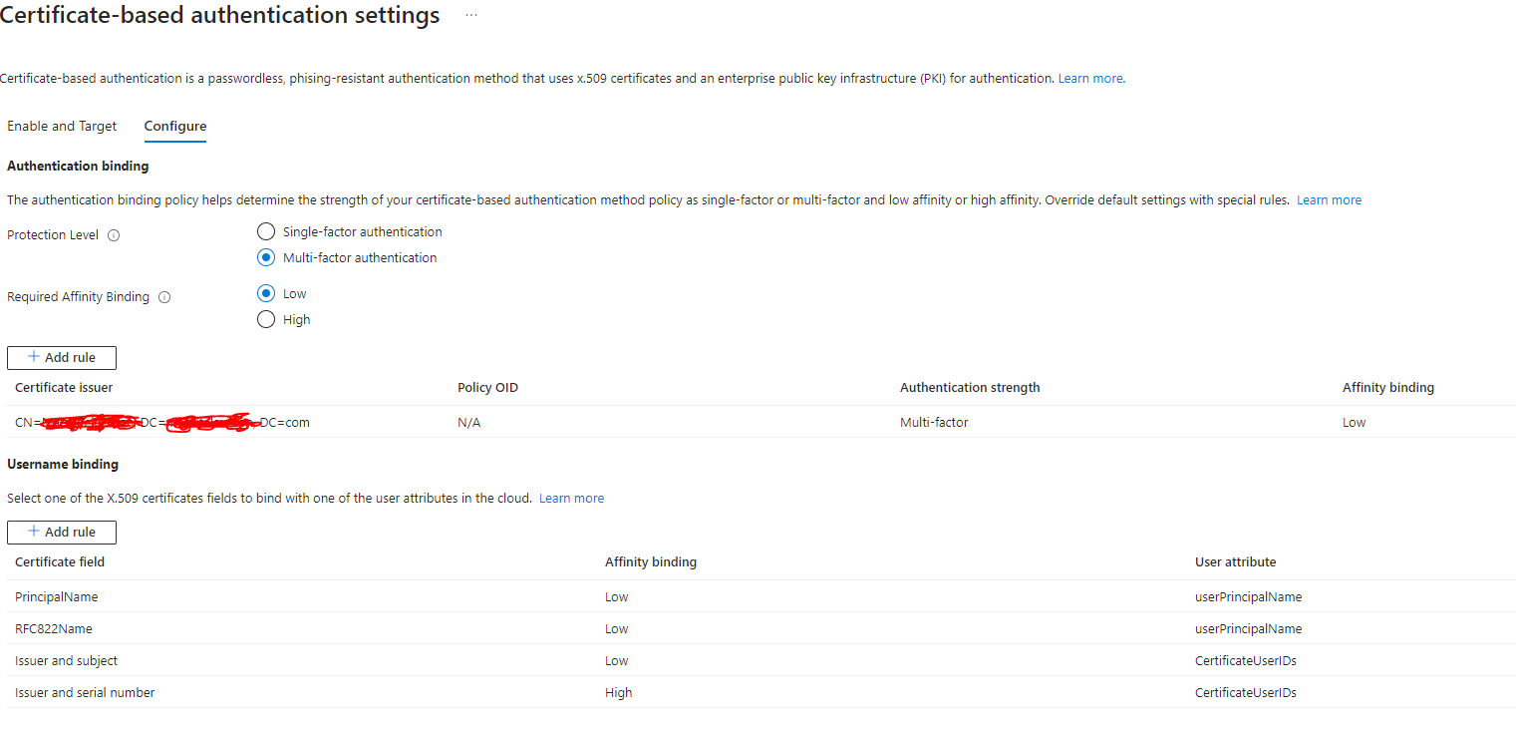Viewport: 1516px width, 731px height.
Task: Open the ellipsis menu beside page title
Action: 471,16
